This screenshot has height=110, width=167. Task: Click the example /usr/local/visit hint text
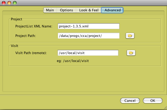point(73,61)
